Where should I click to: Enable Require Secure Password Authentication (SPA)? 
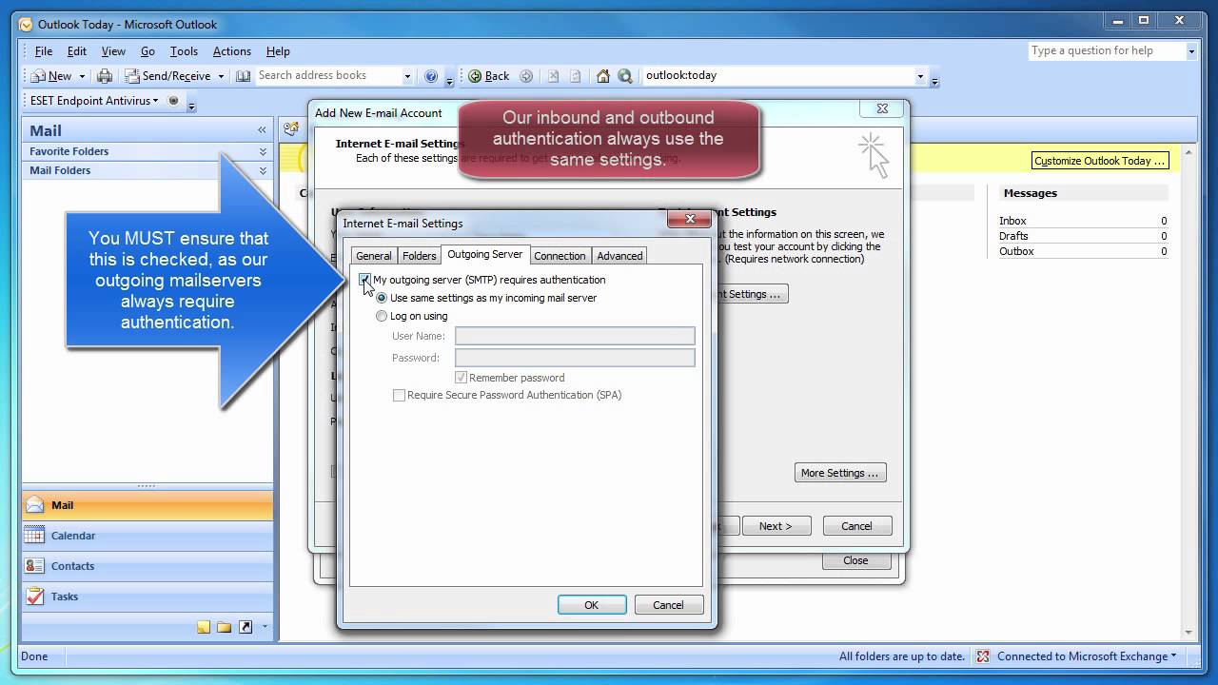pyautogui.click(x=400, y=395)
